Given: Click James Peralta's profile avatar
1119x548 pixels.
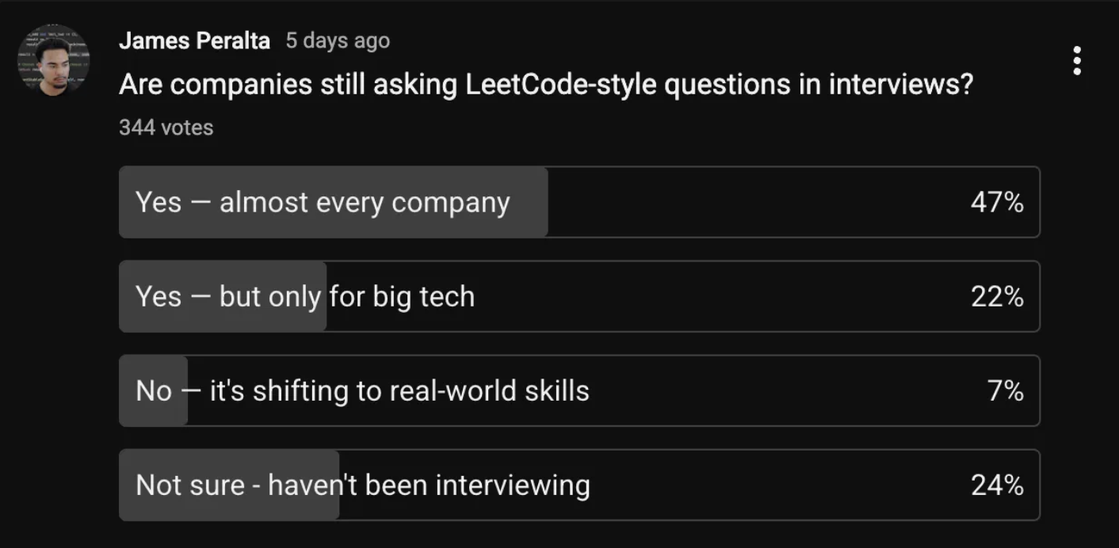Looking at the screenshot, I should click(54, 60).
